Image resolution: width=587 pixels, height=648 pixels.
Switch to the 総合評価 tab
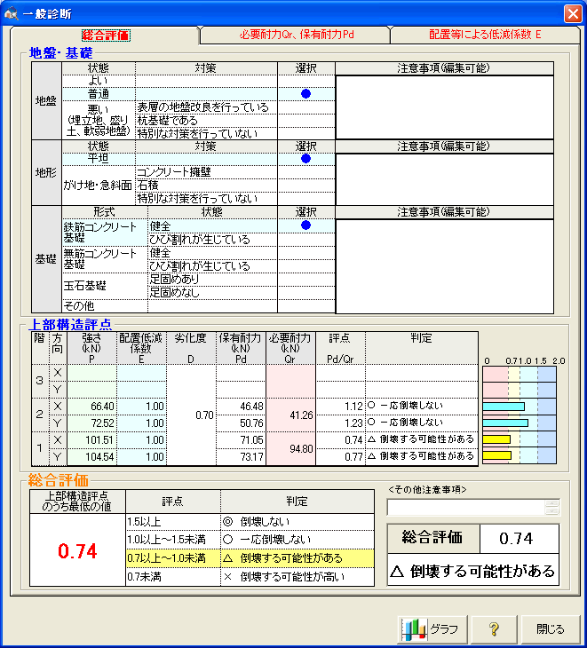point(106,36)
